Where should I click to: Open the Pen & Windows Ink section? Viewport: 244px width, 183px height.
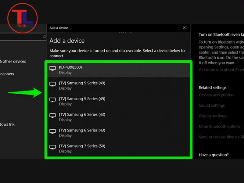point(7,124)
